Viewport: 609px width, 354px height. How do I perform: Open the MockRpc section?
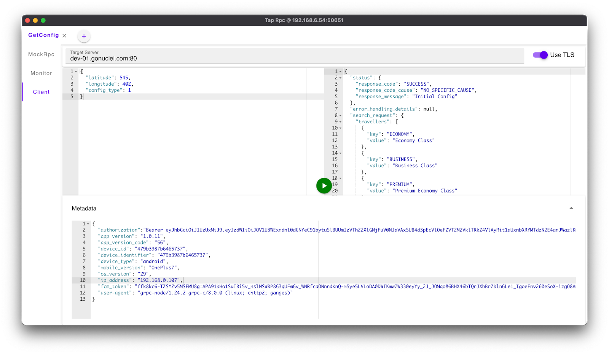click(x=41, y=54)
